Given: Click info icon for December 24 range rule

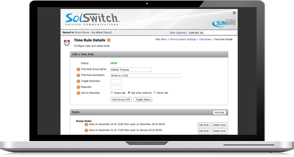Looking at the screenshot, I should (86, 125).
